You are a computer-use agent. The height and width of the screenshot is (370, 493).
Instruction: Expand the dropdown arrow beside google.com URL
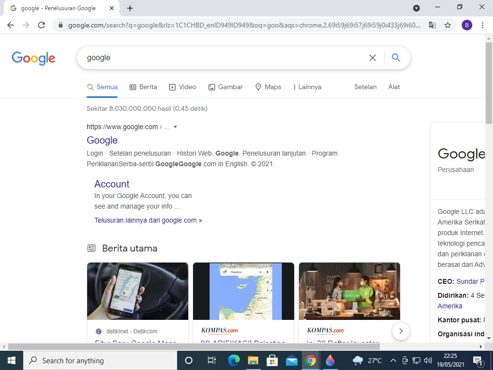point(175,127)
